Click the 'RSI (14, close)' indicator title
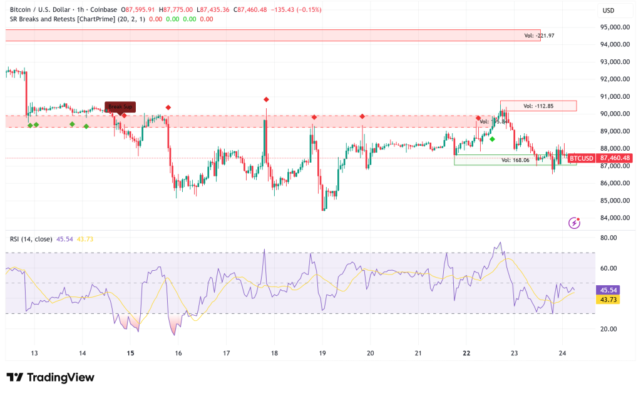Image resolution: width=641 pixels, height=394 pixels. click(31, 238)
